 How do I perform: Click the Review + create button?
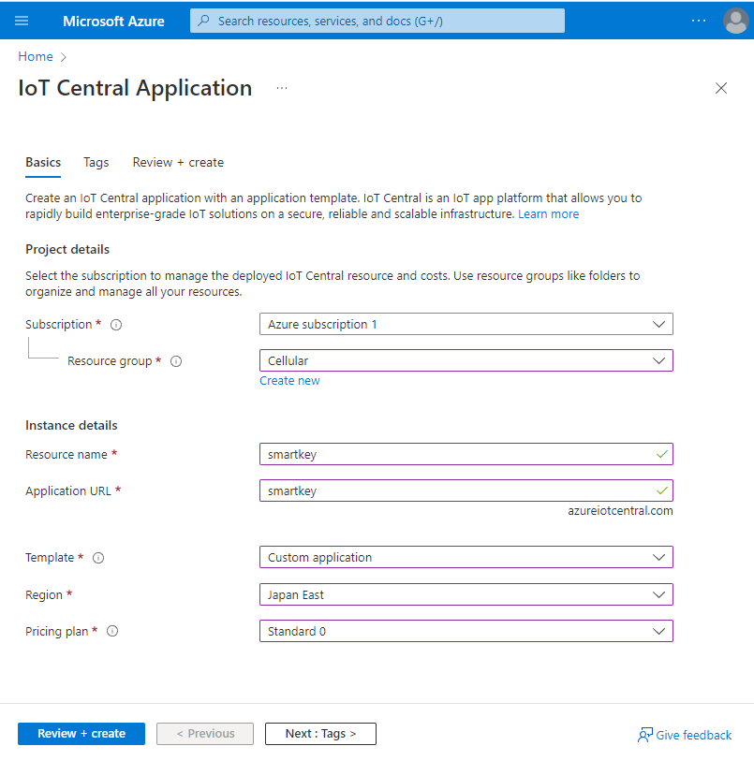point(81,733)
